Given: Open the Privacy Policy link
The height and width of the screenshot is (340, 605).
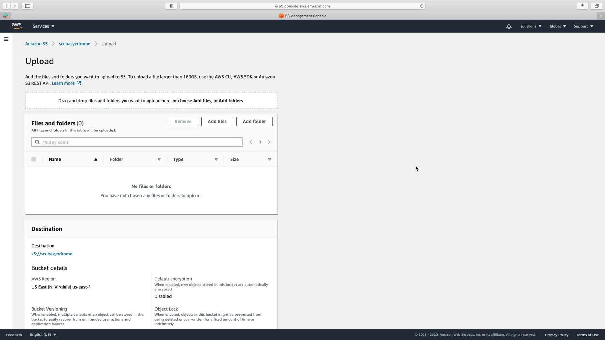Looking at the screenshot, I should (557, 335).
